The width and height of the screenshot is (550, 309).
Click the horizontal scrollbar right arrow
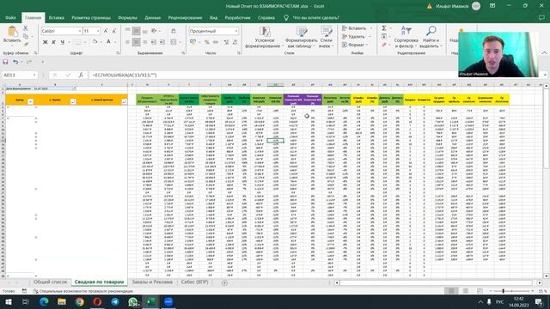coord(540,282)
